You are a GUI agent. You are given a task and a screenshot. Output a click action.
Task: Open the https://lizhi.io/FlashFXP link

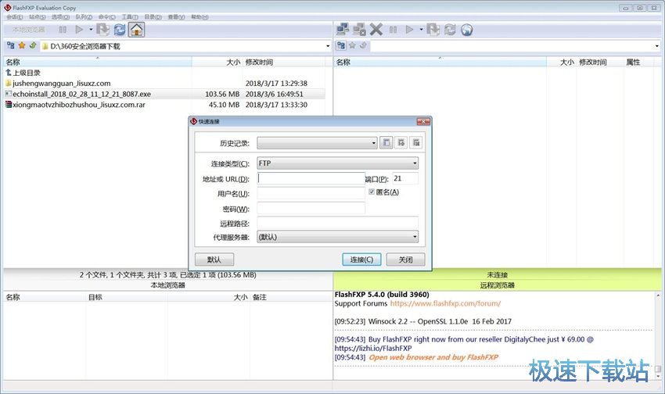point(373,348)
